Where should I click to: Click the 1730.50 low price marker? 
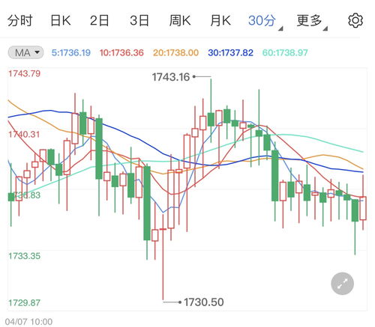tap(204, 302)
